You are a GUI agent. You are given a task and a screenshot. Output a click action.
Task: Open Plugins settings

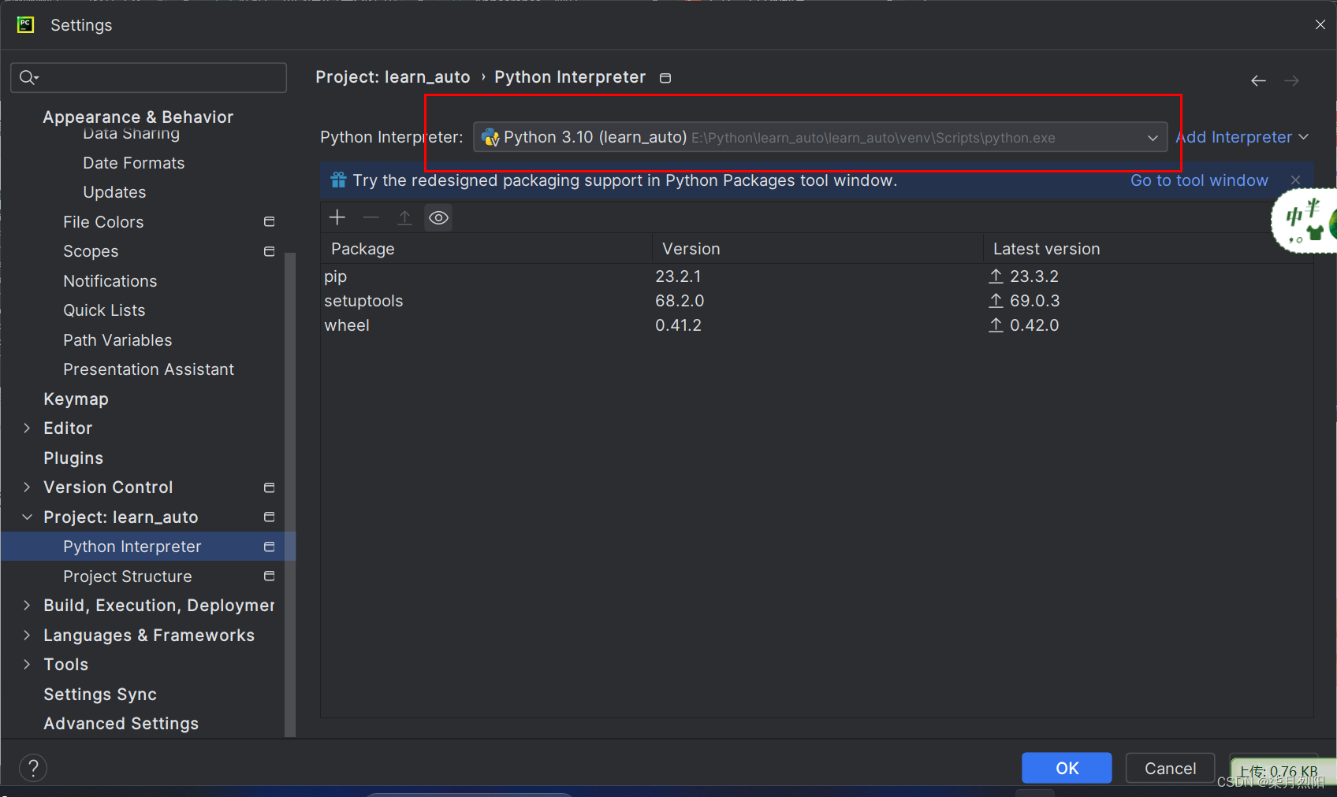pyautogui.click(x=73, y=458)
